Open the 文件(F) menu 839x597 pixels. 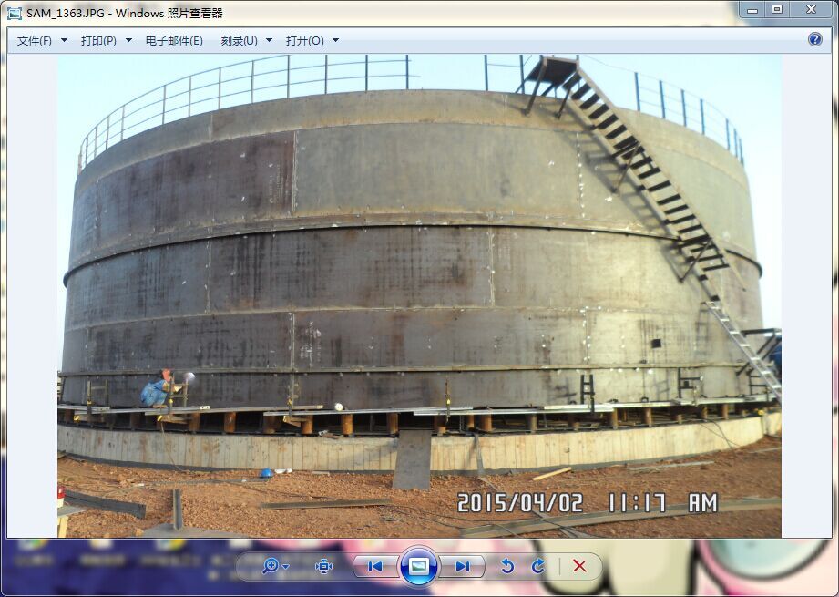tap(35, 41)
